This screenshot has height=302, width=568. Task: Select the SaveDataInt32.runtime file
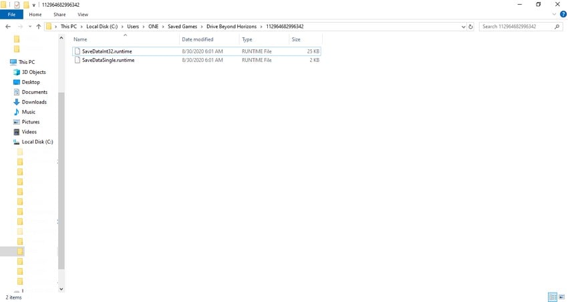[x=196, y=51]
